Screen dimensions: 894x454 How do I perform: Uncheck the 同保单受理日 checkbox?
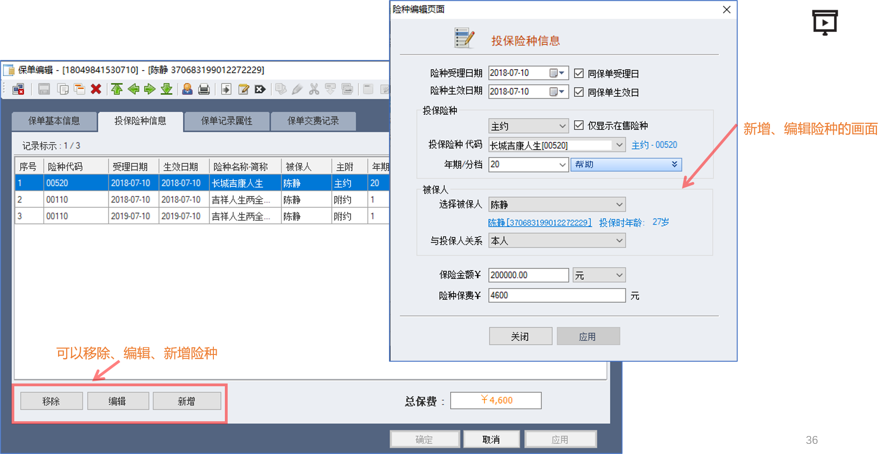tap(579, 73)
